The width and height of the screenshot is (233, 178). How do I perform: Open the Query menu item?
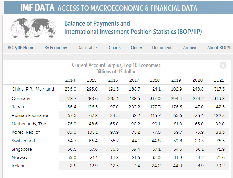[136, 48]
